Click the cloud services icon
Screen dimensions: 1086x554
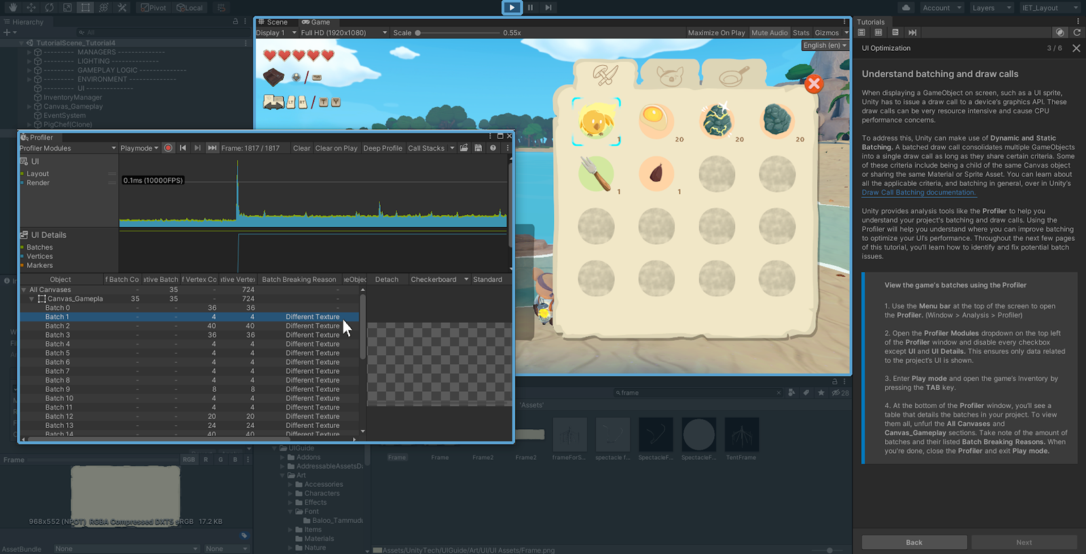pos(905,7)
